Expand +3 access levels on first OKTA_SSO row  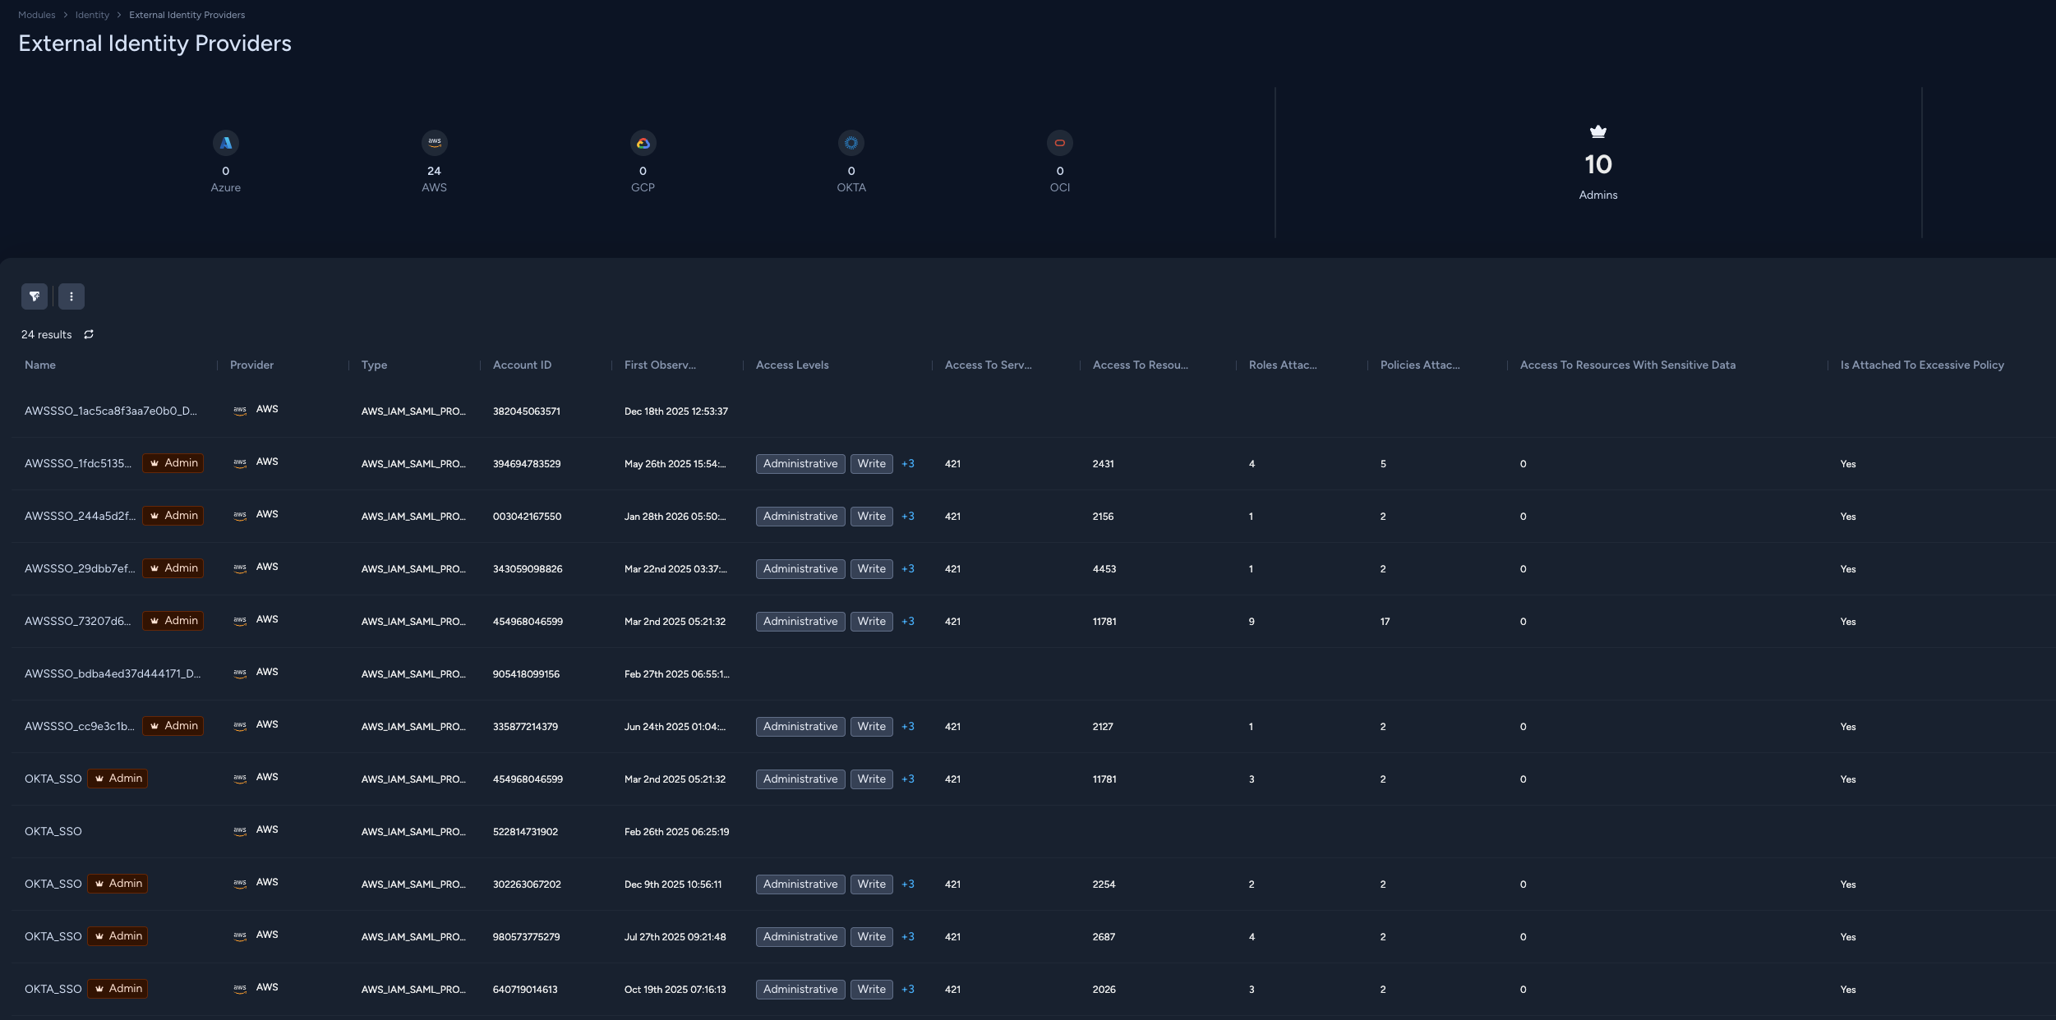[908, 779]
